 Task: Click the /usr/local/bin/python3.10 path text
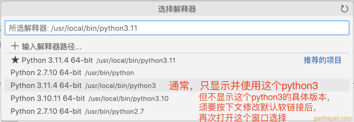click(x=129, y=99)
